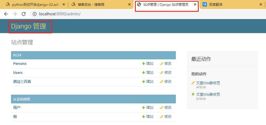
Task: Click pencil icon in Persons row
Action: click(x=162, y=63)
